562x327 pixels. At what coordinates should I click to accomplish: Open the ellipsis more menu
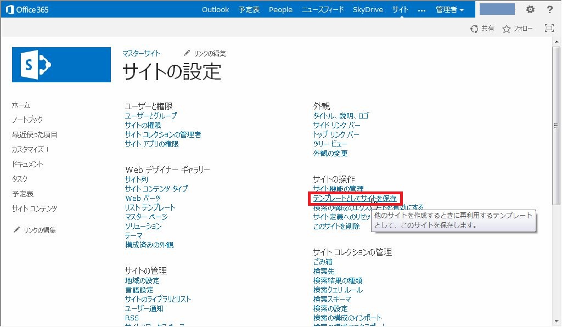tap(421, 10)
